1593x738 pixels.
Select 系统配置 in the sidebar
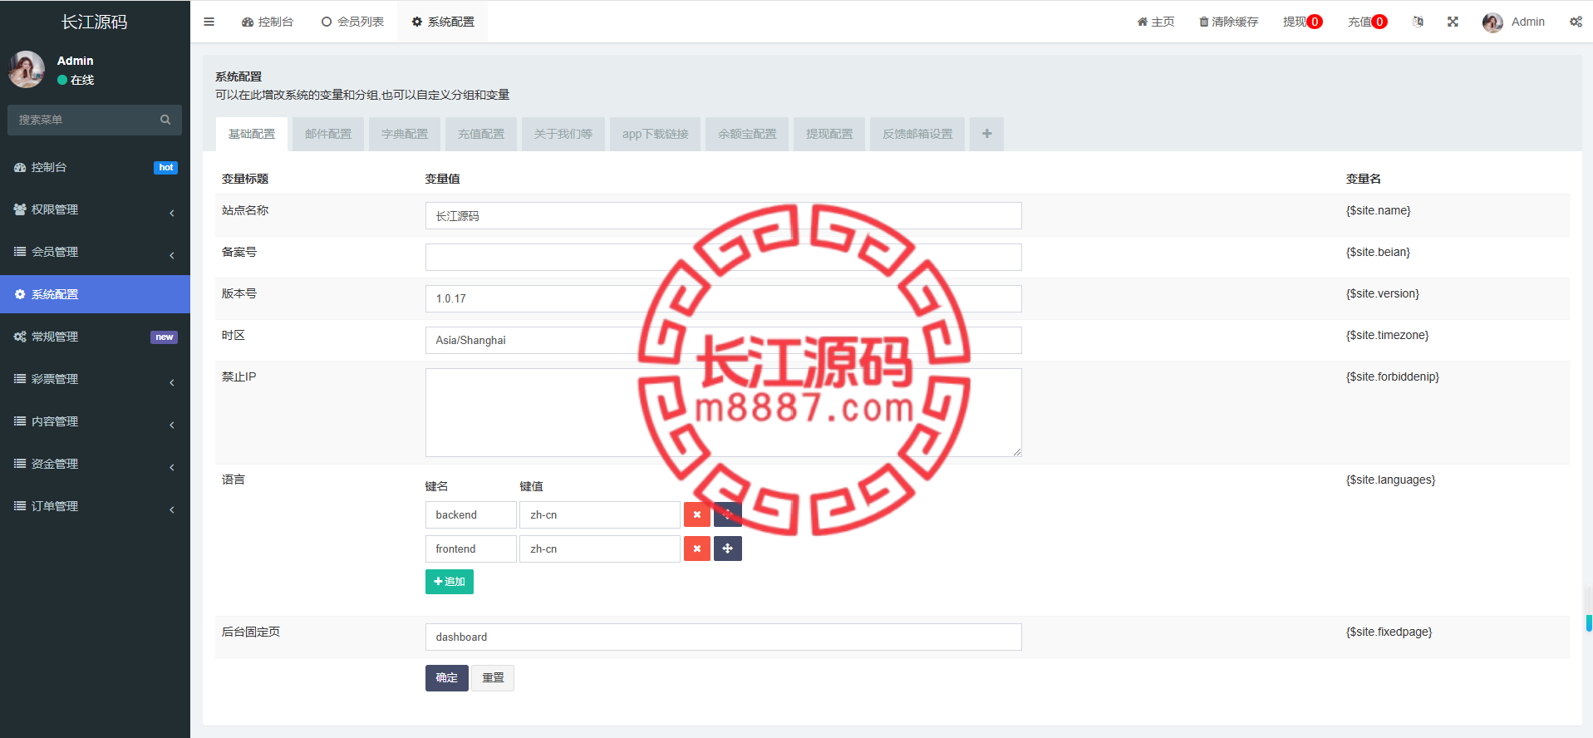tap(95, 294)
